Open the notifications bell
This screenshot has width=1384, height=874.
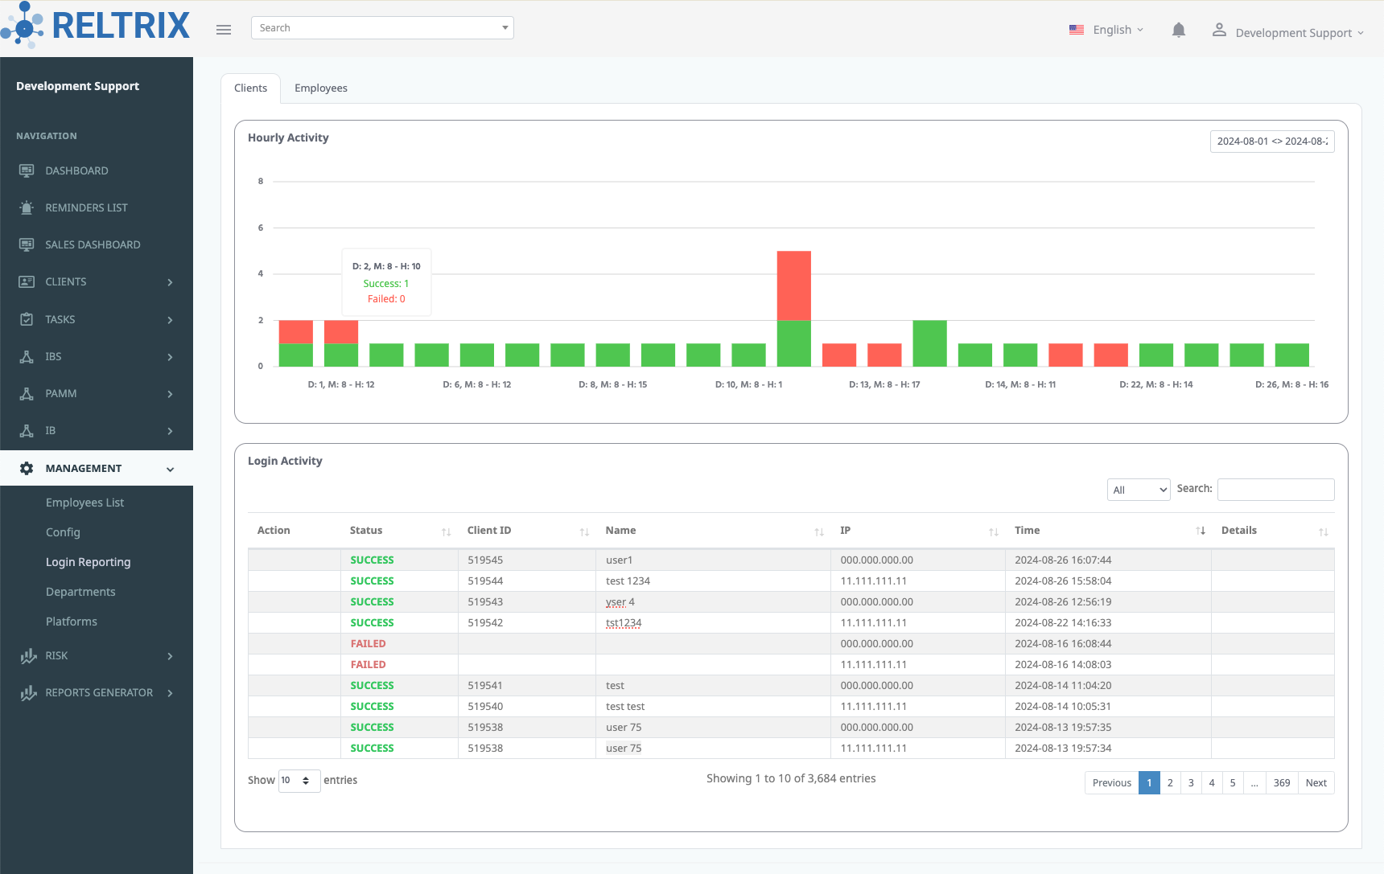click(1178, 31)
